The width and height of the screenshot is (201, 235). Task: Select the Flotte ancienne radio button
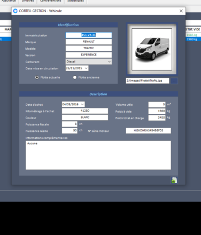tap(75, 77)
